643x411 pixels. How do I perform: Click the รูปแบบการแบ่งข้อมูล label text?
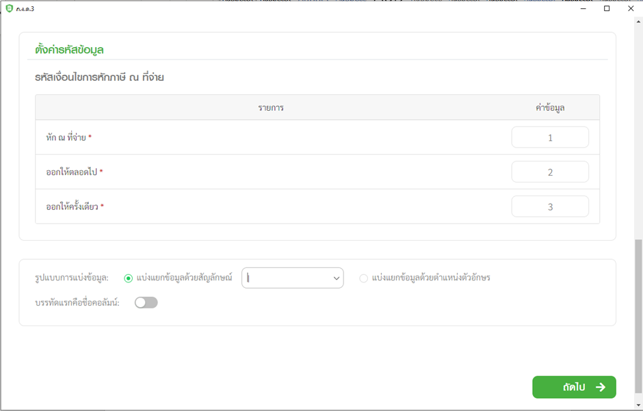72,278
